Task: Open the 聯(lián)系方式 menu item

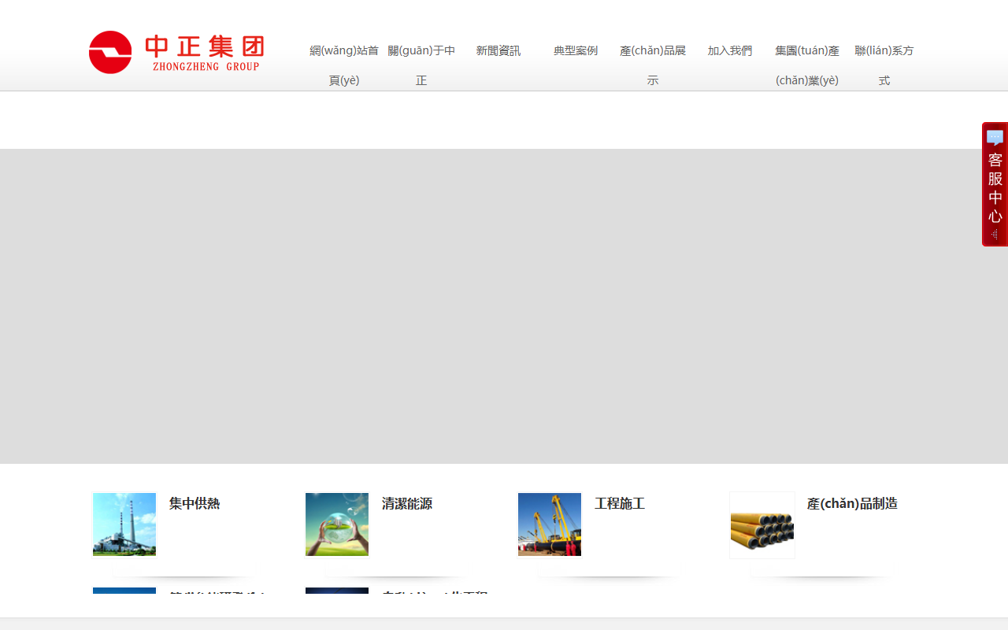Action: coord(884,65)
